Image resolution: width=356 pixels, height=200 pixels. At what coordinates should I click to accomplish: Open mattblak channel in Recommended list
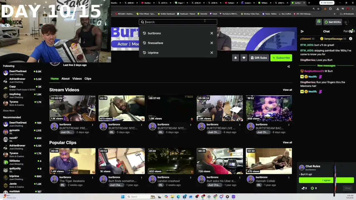coord(22,191)
